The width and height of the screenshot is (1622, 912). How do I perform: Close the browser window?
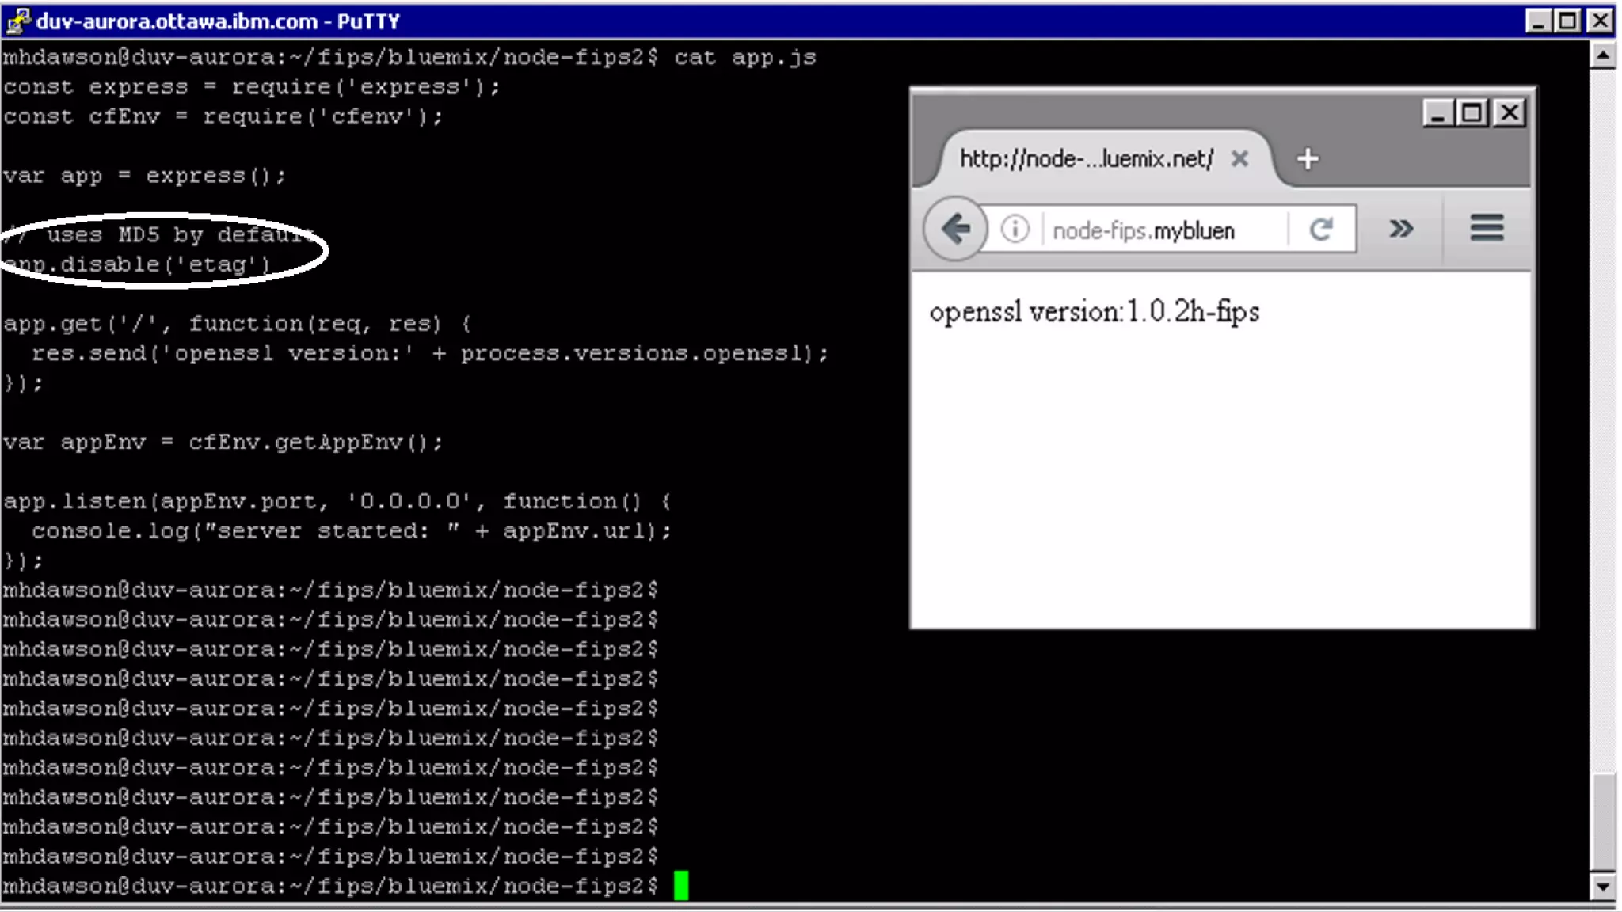tap(1510, 114)
